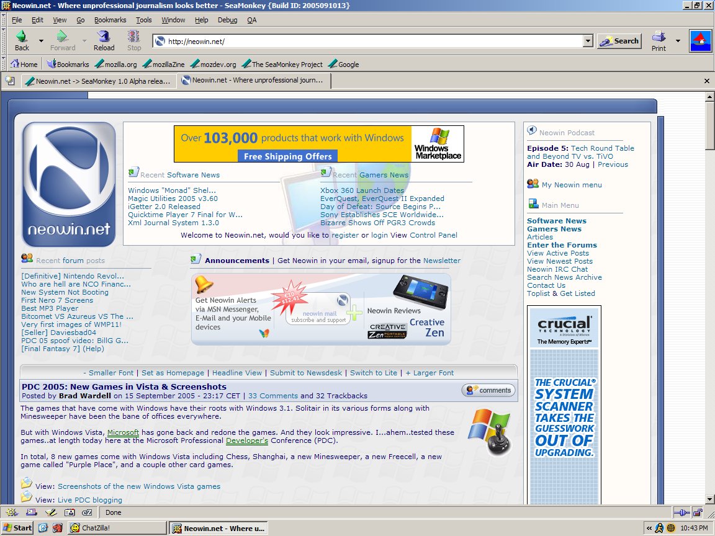The width and height of the screenshot is (715, 536).
Task: Click the Reload toolbar icon
Action: click(x=103, y=40)
